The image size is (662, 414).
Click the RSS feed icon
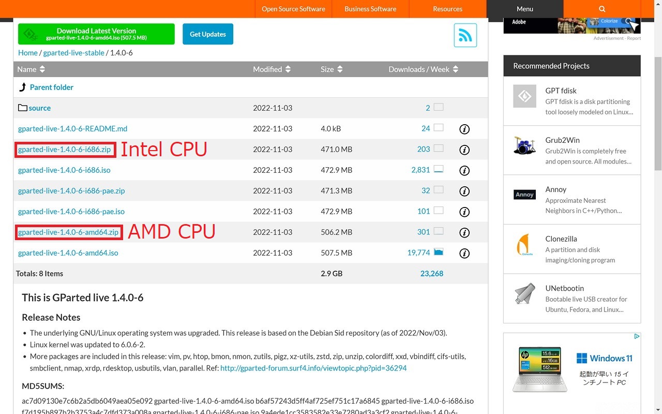click(465, 35)
